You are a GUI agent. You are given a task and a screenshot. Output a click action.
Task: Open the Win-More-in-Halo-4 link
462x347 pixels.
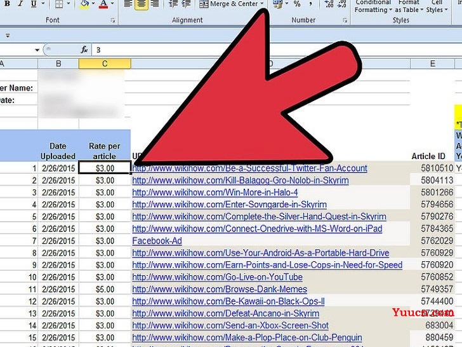click(x=214, y=193)
